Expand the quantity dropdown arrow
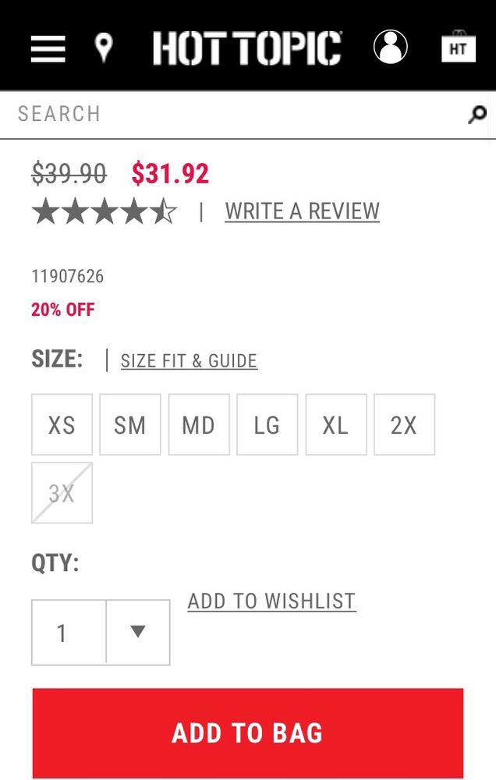This screenshot has height=780, width=496. pos(138,632)
